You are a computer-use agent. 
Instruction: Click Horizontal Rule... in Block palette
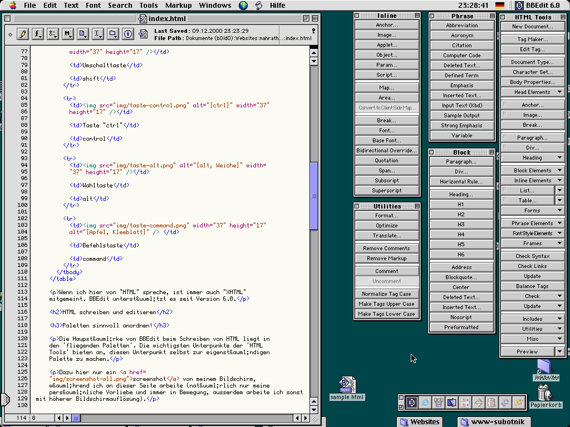click(461, 182)
